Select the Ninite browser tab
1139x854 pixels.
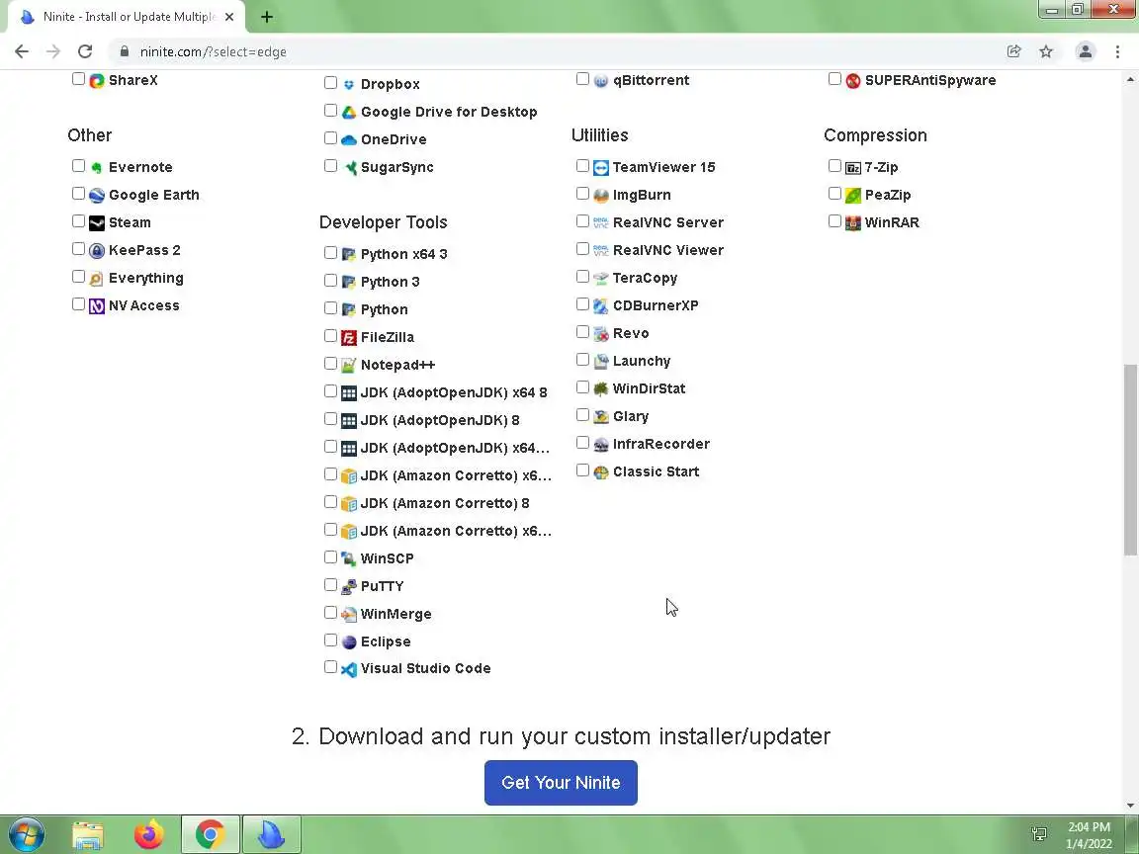click(x=128, y=17)
